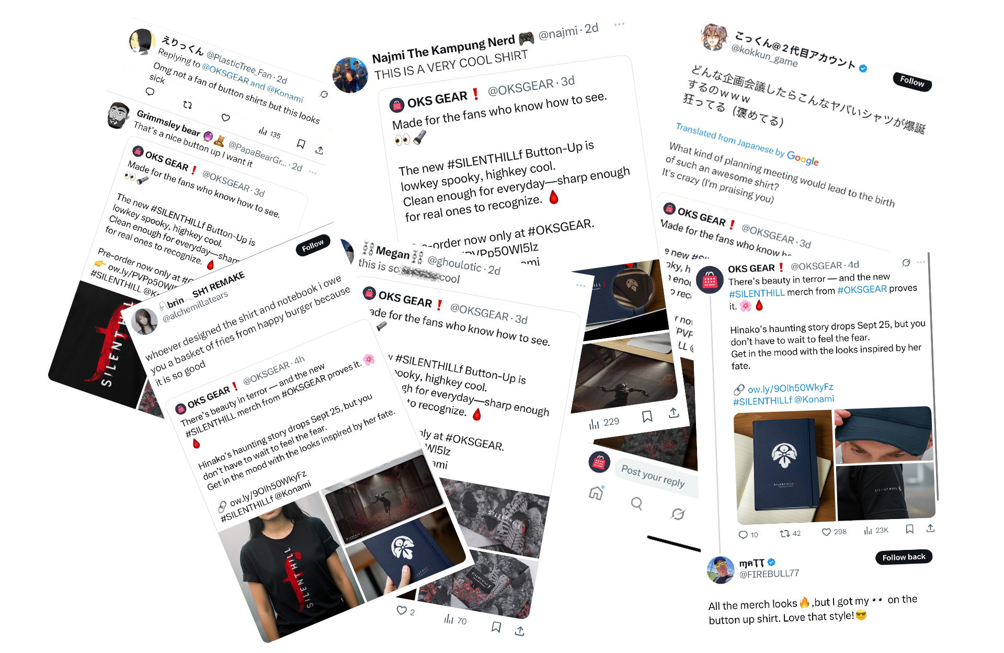This screenshot has width=1004, height=653.
Task: Open the Search magnifier in bottom navigation
Action: [x=636, y=503]
